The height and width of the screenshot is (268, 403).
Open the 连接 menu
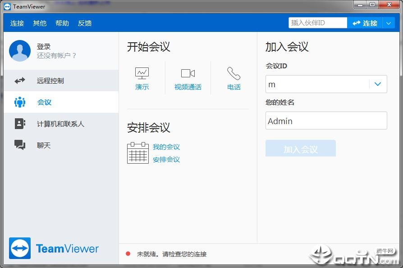pos(17,23)
